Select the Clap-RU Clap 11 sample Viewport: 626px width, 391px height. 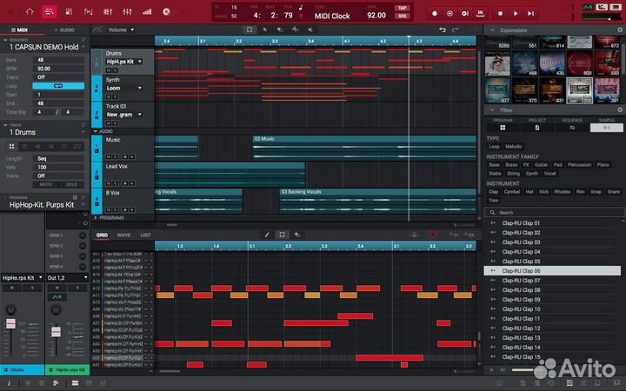point(552,319)
